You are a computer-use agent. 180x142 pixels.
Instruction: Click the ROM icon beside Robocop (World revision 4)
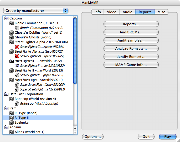pyautogui.click(x=12, y=99)
